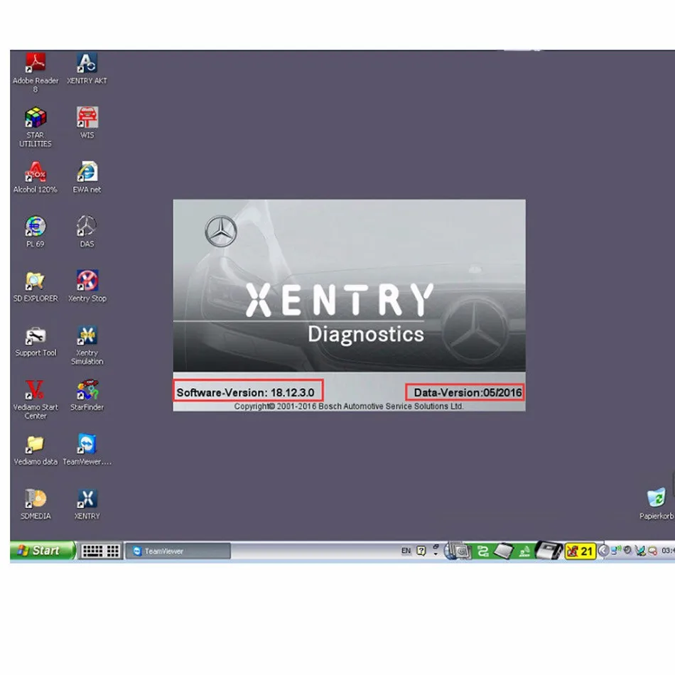Launch the TeamViewer desktop shortcut
Screen dimensions: 675x675
(x=87, y=450)
